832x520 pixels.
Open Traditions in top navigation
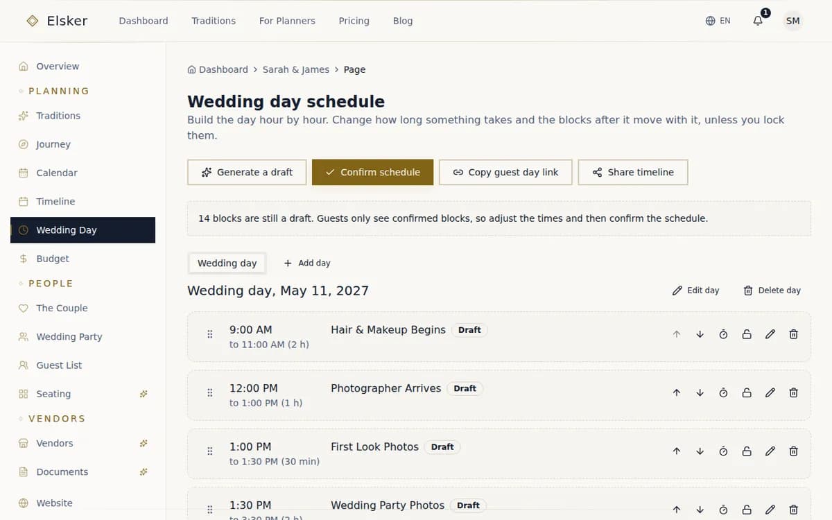click(214, 21)
